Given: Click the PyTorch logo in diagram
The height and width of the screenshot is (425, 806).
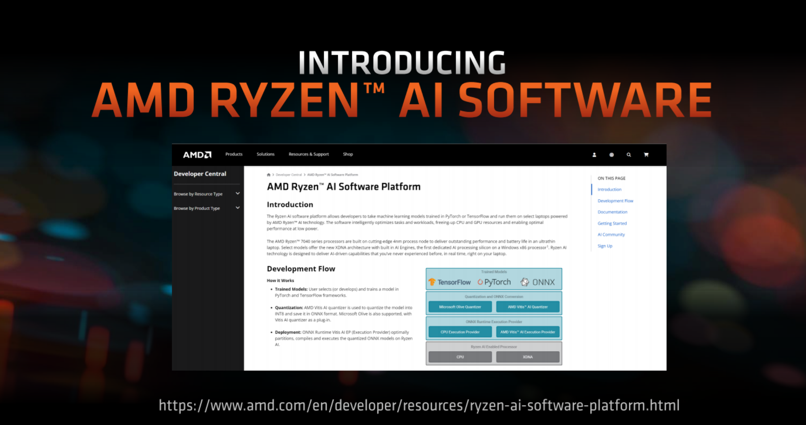Looking at the screenshot, I should (494, 282).
